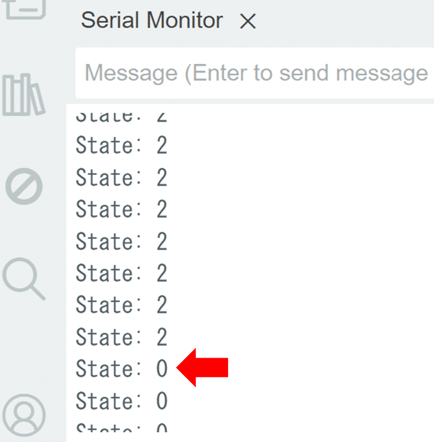This screenshot has height=442, width=434.
Task: Click the Message placeholder text in input box
Action: [x=257, y=73]
